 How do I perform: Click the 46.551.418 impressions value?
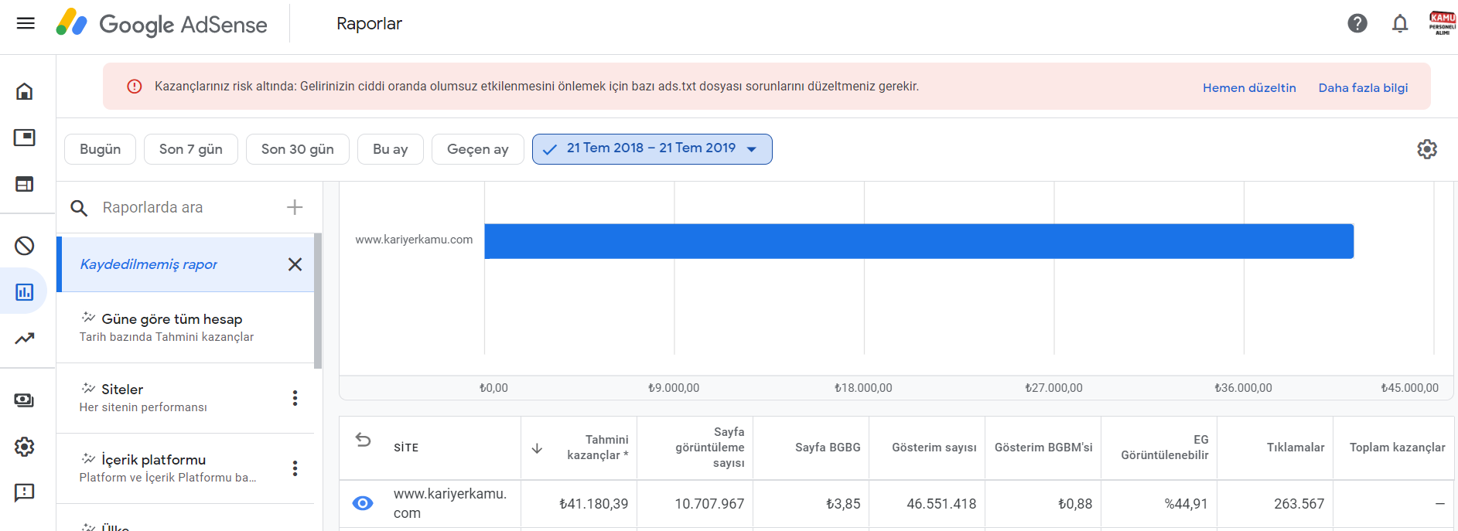[941, 504]
